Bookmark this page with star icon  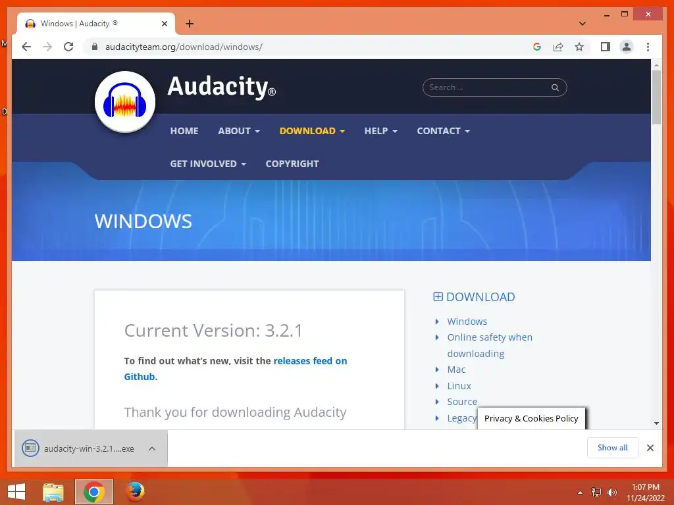pos(579,47)
